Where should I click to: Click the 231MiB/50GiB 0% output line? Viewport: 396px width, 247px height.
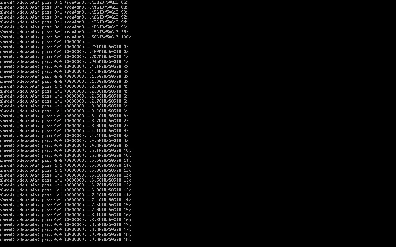[x=64, y=47]
